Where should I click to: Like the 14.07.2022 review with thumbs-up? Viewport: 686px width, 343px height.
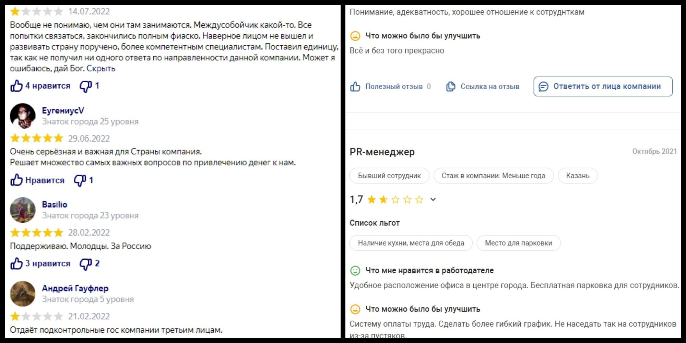[x=16, y=86]
